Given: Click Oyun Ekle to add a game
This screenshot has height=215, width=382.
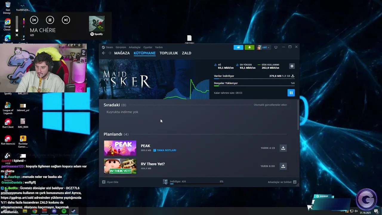Looking at the screenshot, I should 110,182.
